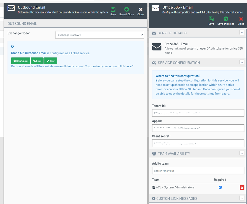Click Save & Close on the Outbound Email panel
This screenshot has width=247, height=204.
pos(127,10)
